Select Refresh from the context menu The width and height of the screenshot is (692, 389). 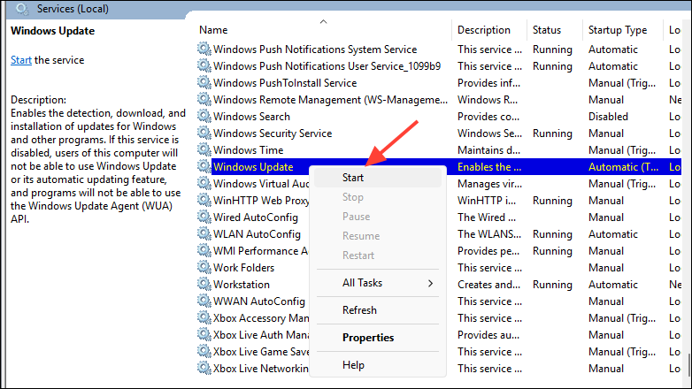pyautogui.click(x=378, y=310)
